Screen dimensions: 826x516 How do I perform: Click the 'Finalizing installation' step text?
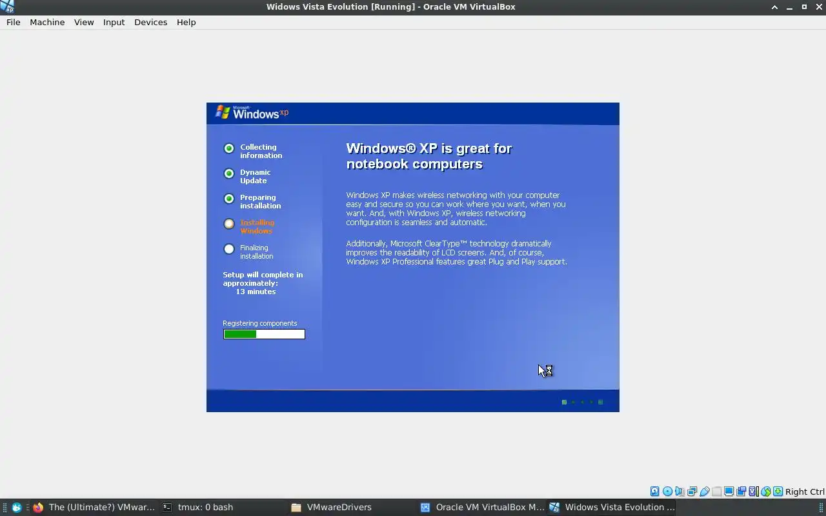tap(257, 252)
